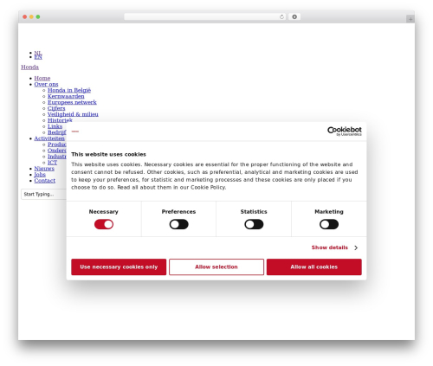Enable the Preferences cookies switch
This screenshot has width=433, height=366.
tap(178, 224)
